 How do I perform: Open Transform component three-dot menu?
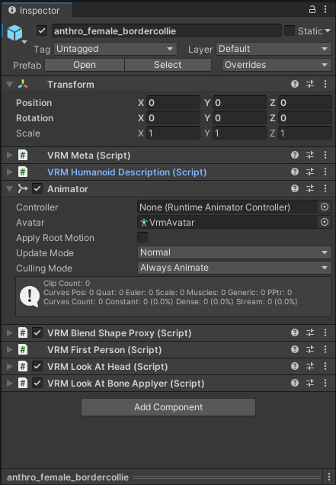click(325, 84)
